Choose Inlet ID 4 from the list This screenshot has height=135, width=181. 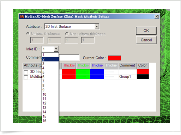pyautogui.click(x=50, y=68)
